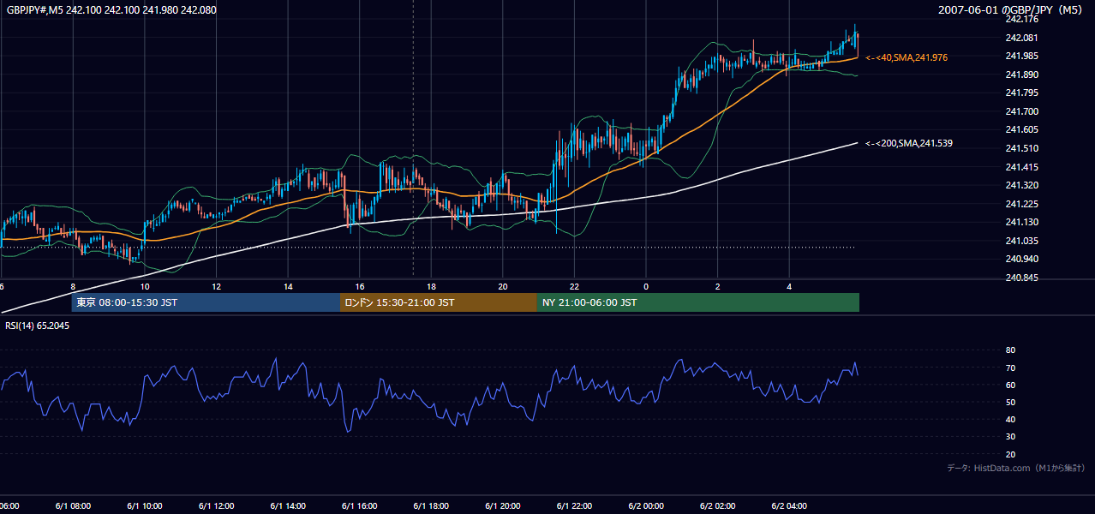Click the 6/2 00:00 time axis label
The image size is (1095, 514).
[x=646, y=506]
